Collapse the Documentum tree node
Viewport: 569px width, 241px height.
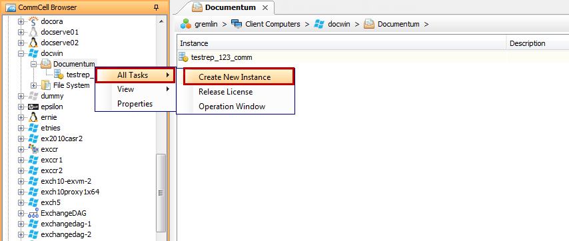pos(34,64)
